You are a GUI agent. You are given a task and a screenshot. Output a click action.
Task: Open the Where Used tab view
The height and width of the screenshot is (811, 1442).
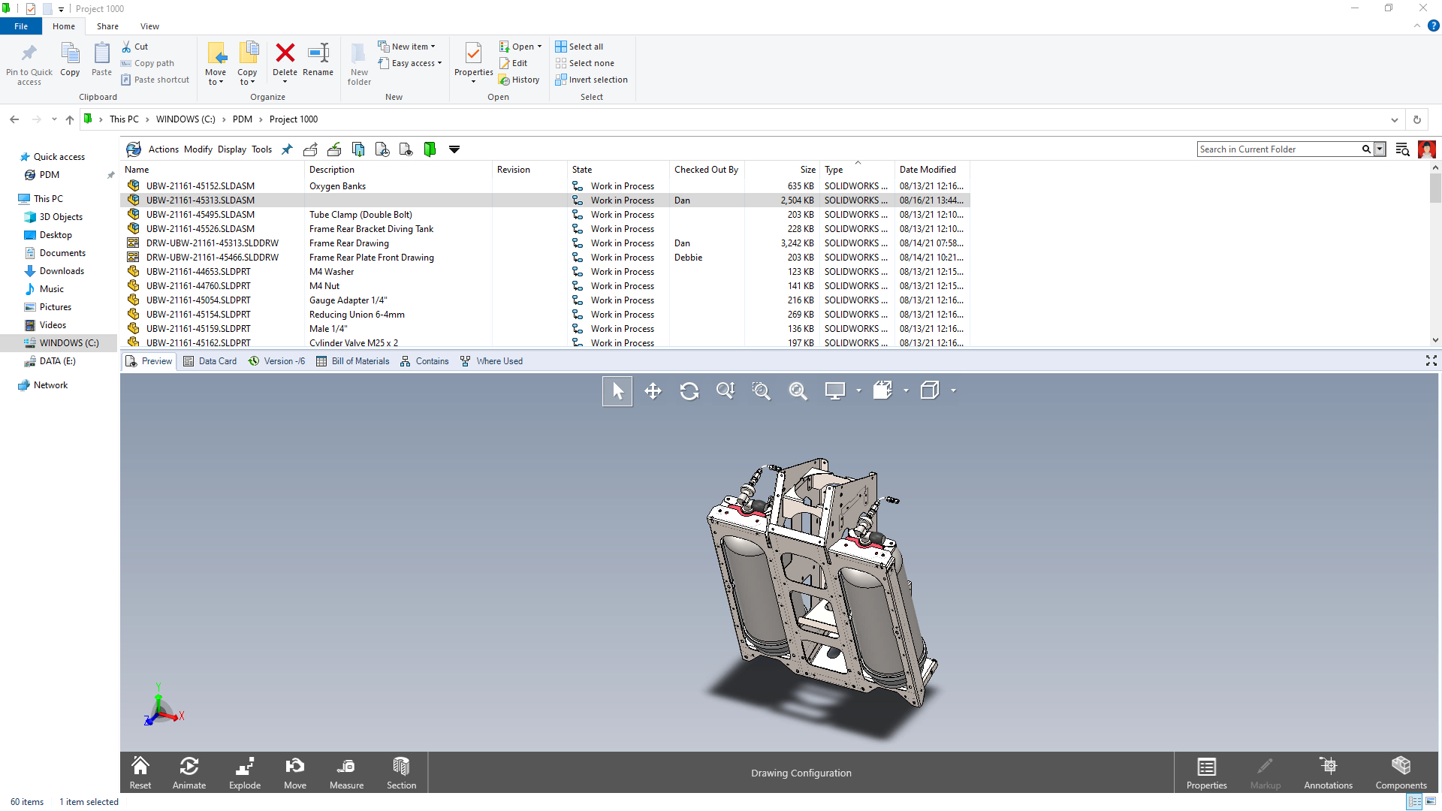pyautogui.click(x=491, y=361)
